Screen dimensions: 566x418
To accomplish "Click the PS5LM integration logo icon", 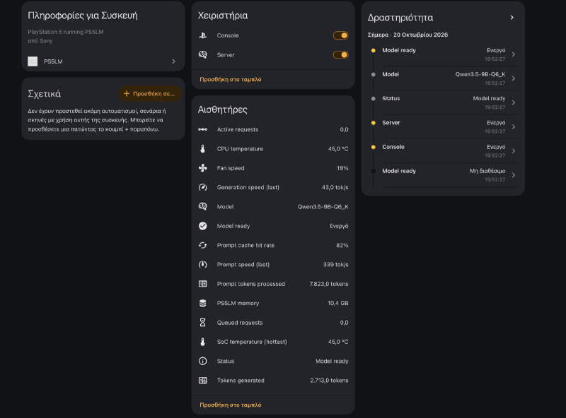I will (x=33, y=61).
